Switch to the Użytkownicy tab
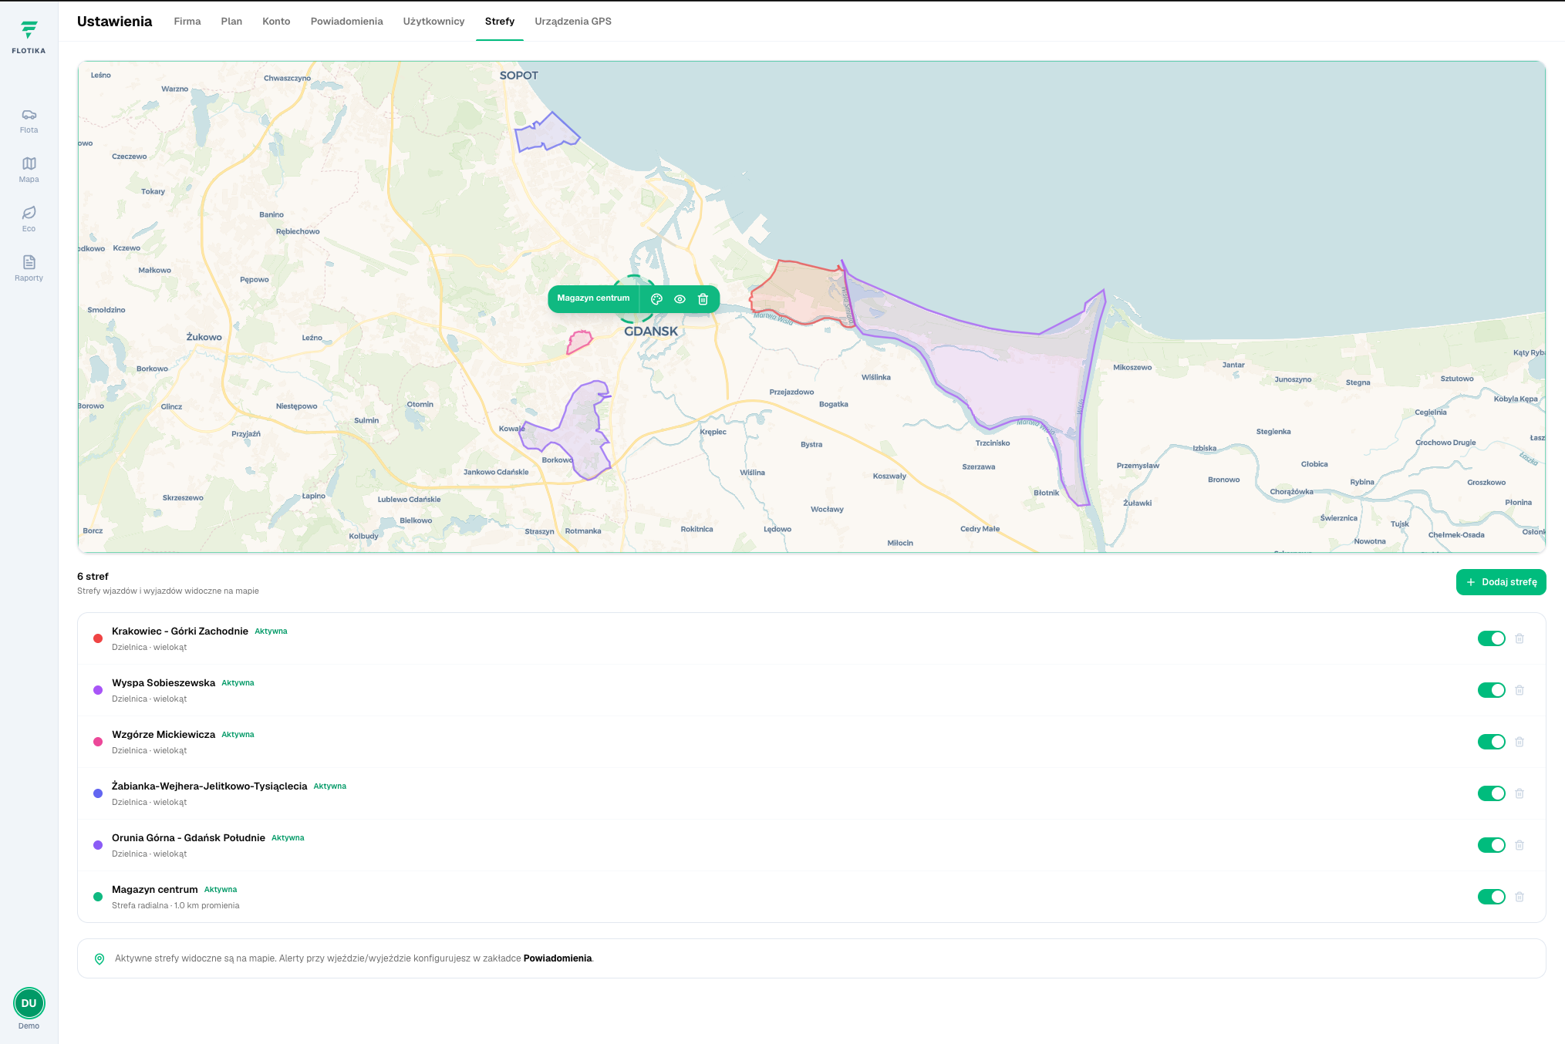The width and height of the screenshot is (1565, 1044). pos(433,22)
